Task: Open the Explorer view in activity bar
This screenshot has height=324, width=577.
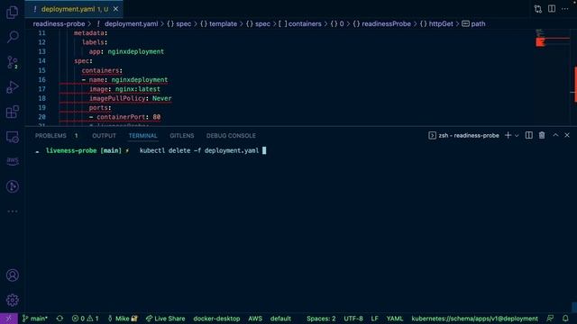Action: click(12, 12)
